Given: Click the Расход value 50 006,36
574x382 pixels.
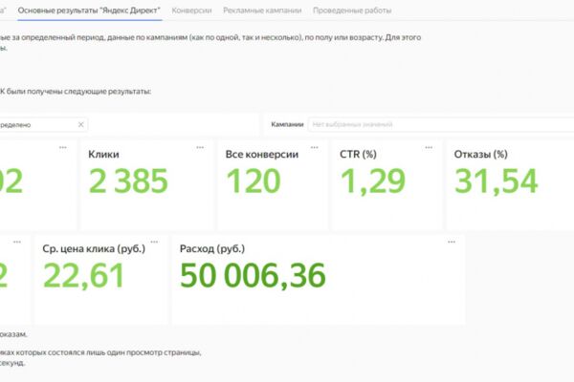Looking at the screenshot, I should point(253,276).
